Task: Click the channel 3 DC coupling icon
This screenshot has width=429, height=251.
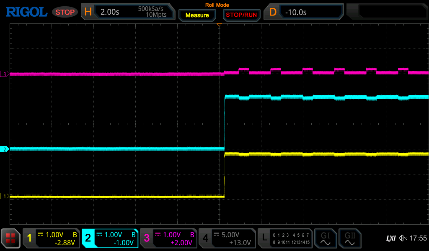Action: (x=158, y=234)
